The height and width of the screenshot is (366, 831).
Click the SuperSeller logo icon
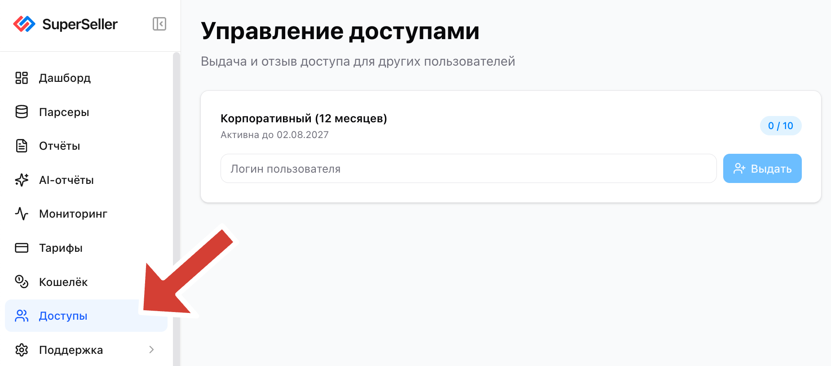(x=24, y=24)
